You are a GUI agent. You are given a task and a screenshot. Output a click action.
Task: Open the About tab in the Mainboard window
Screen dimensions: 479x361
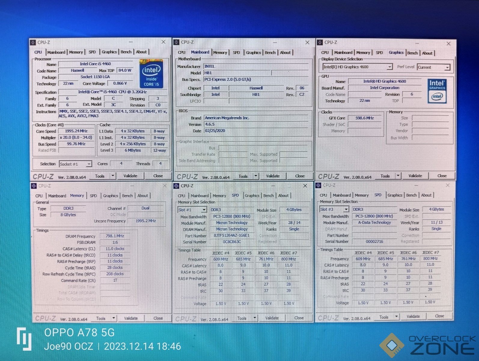point(285,52)
